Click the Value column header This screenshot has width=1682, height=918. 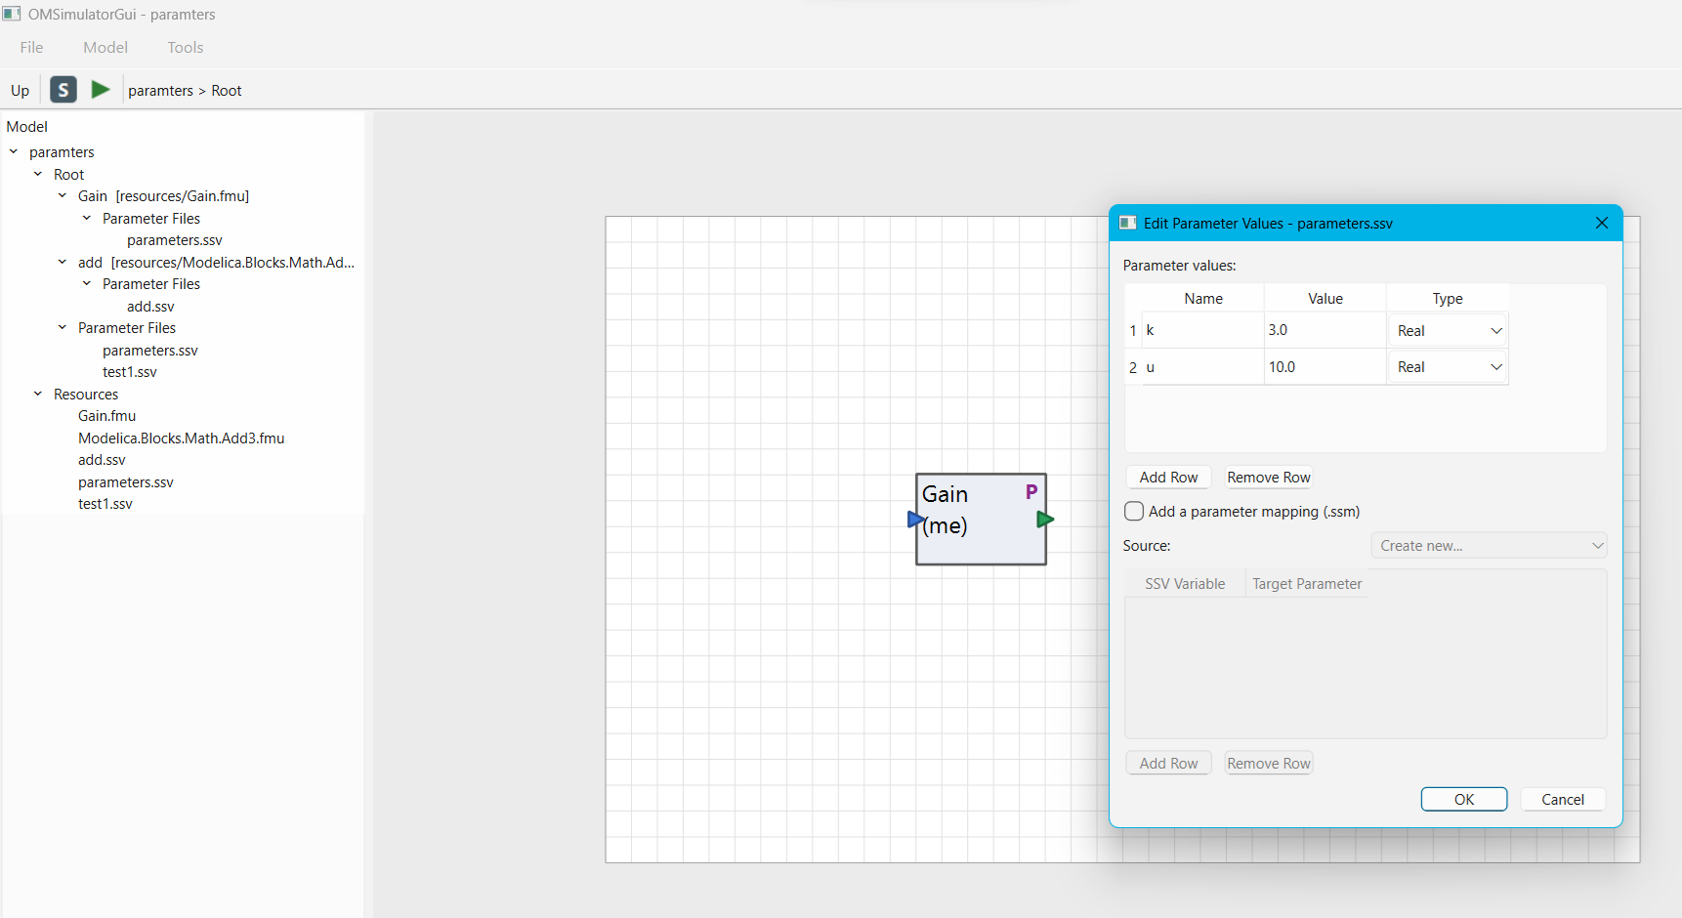point(1325,299)
